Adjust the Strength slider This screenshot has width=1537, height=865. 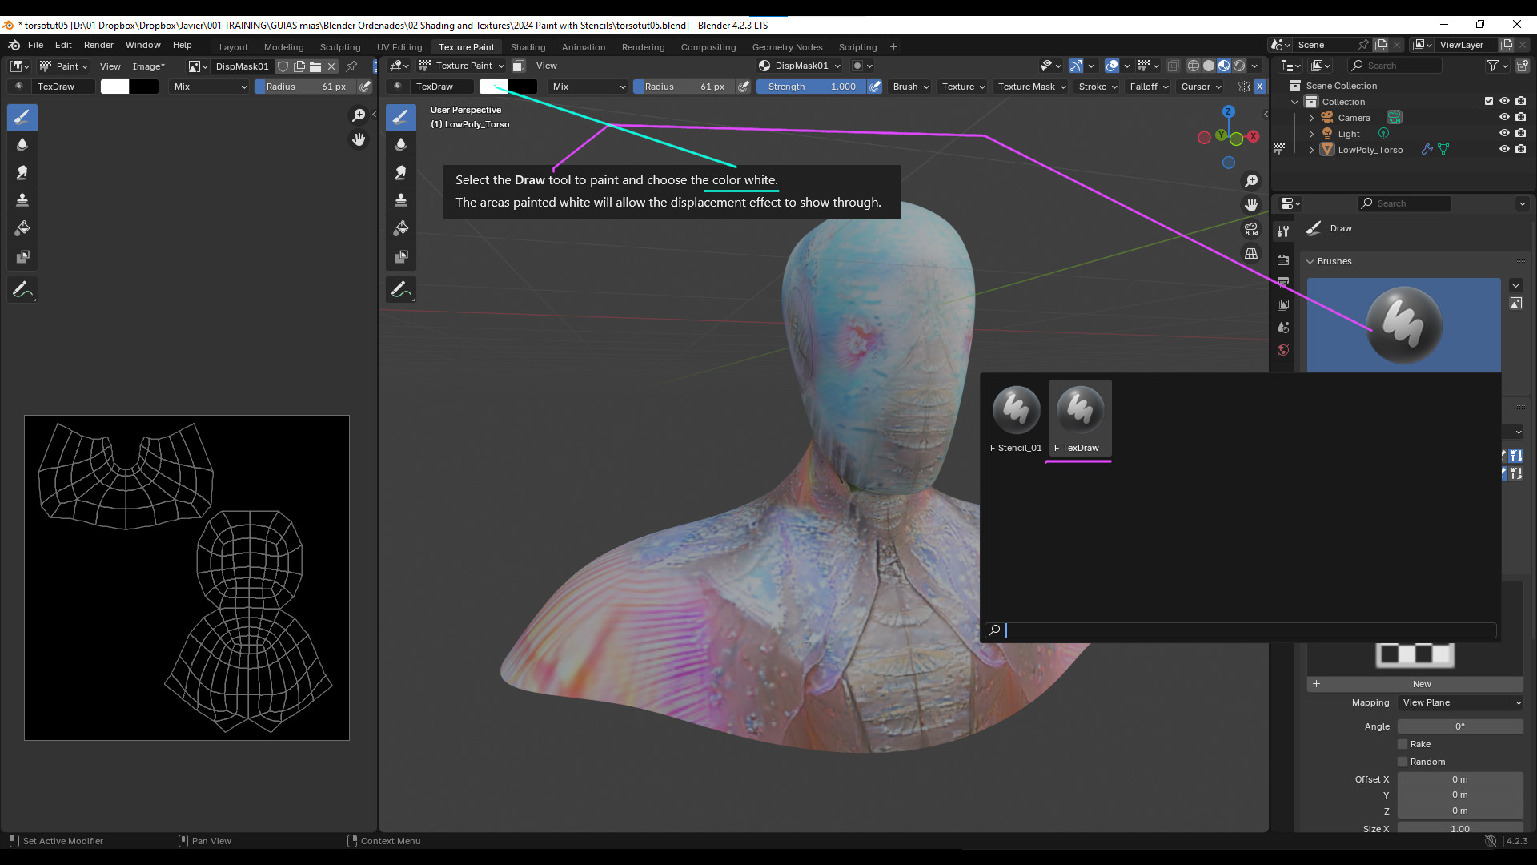click(x=811, y=86)
